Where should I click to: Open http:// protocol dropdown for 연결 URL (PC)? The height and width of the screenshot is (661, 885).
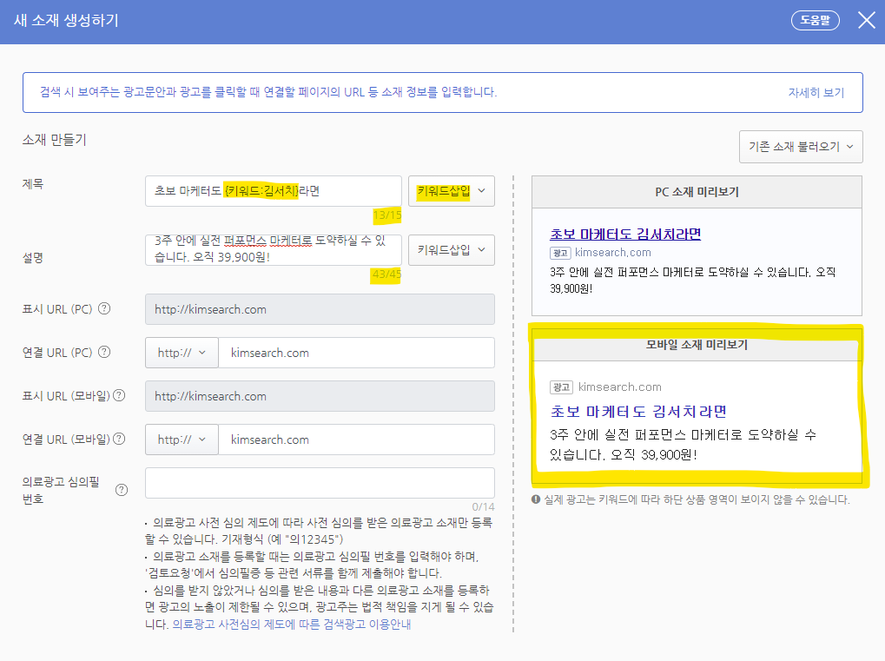(182, 353)
